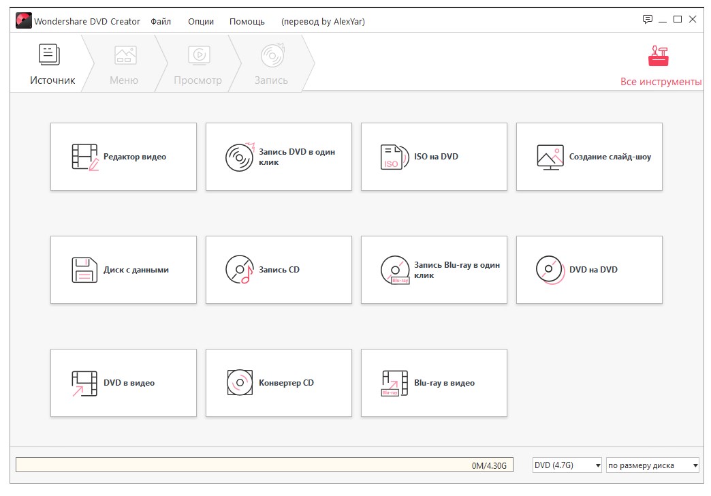Open the Video Editor film-strip icon
Image resolution: width=711 pixels, height=496 pixels.
pyautogui.click(x=85, y=157)
